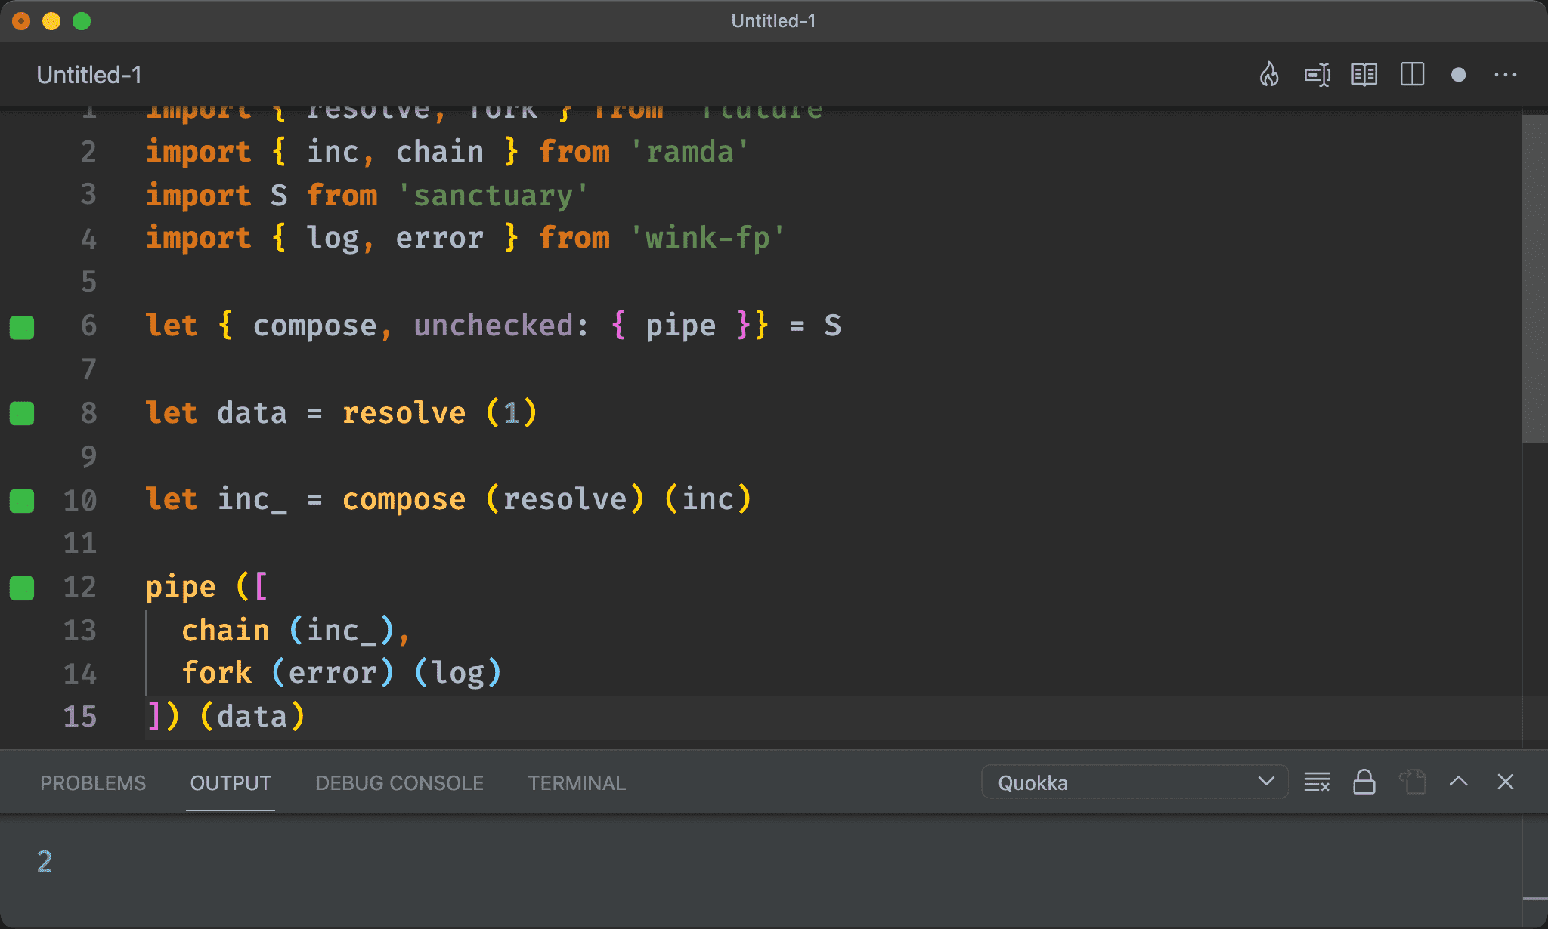Click the fork call on line 14
Screen dimensions: 1548x929
tap(216, 673)
